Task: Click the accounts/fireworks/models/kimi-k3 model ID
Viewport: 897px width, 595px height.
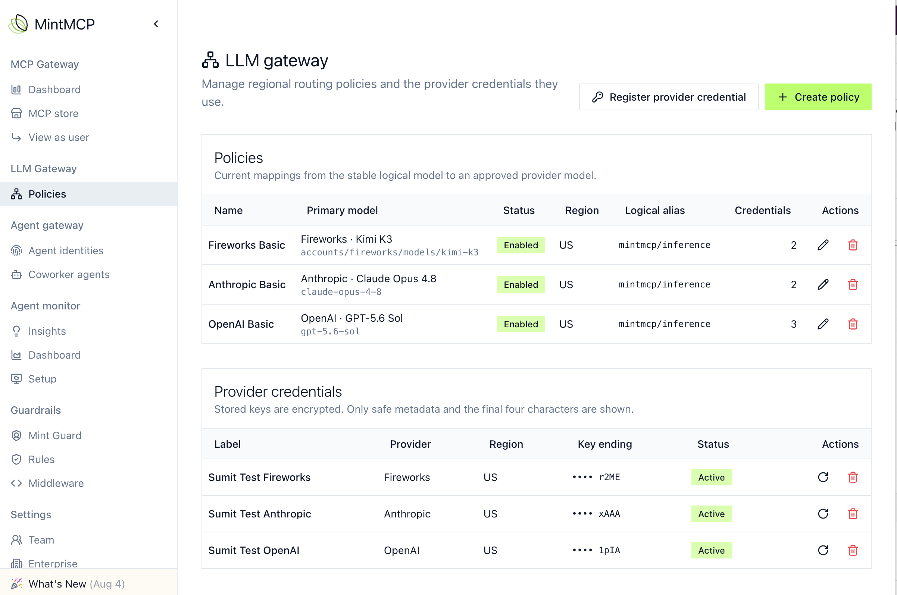Action: coord(390,252)
